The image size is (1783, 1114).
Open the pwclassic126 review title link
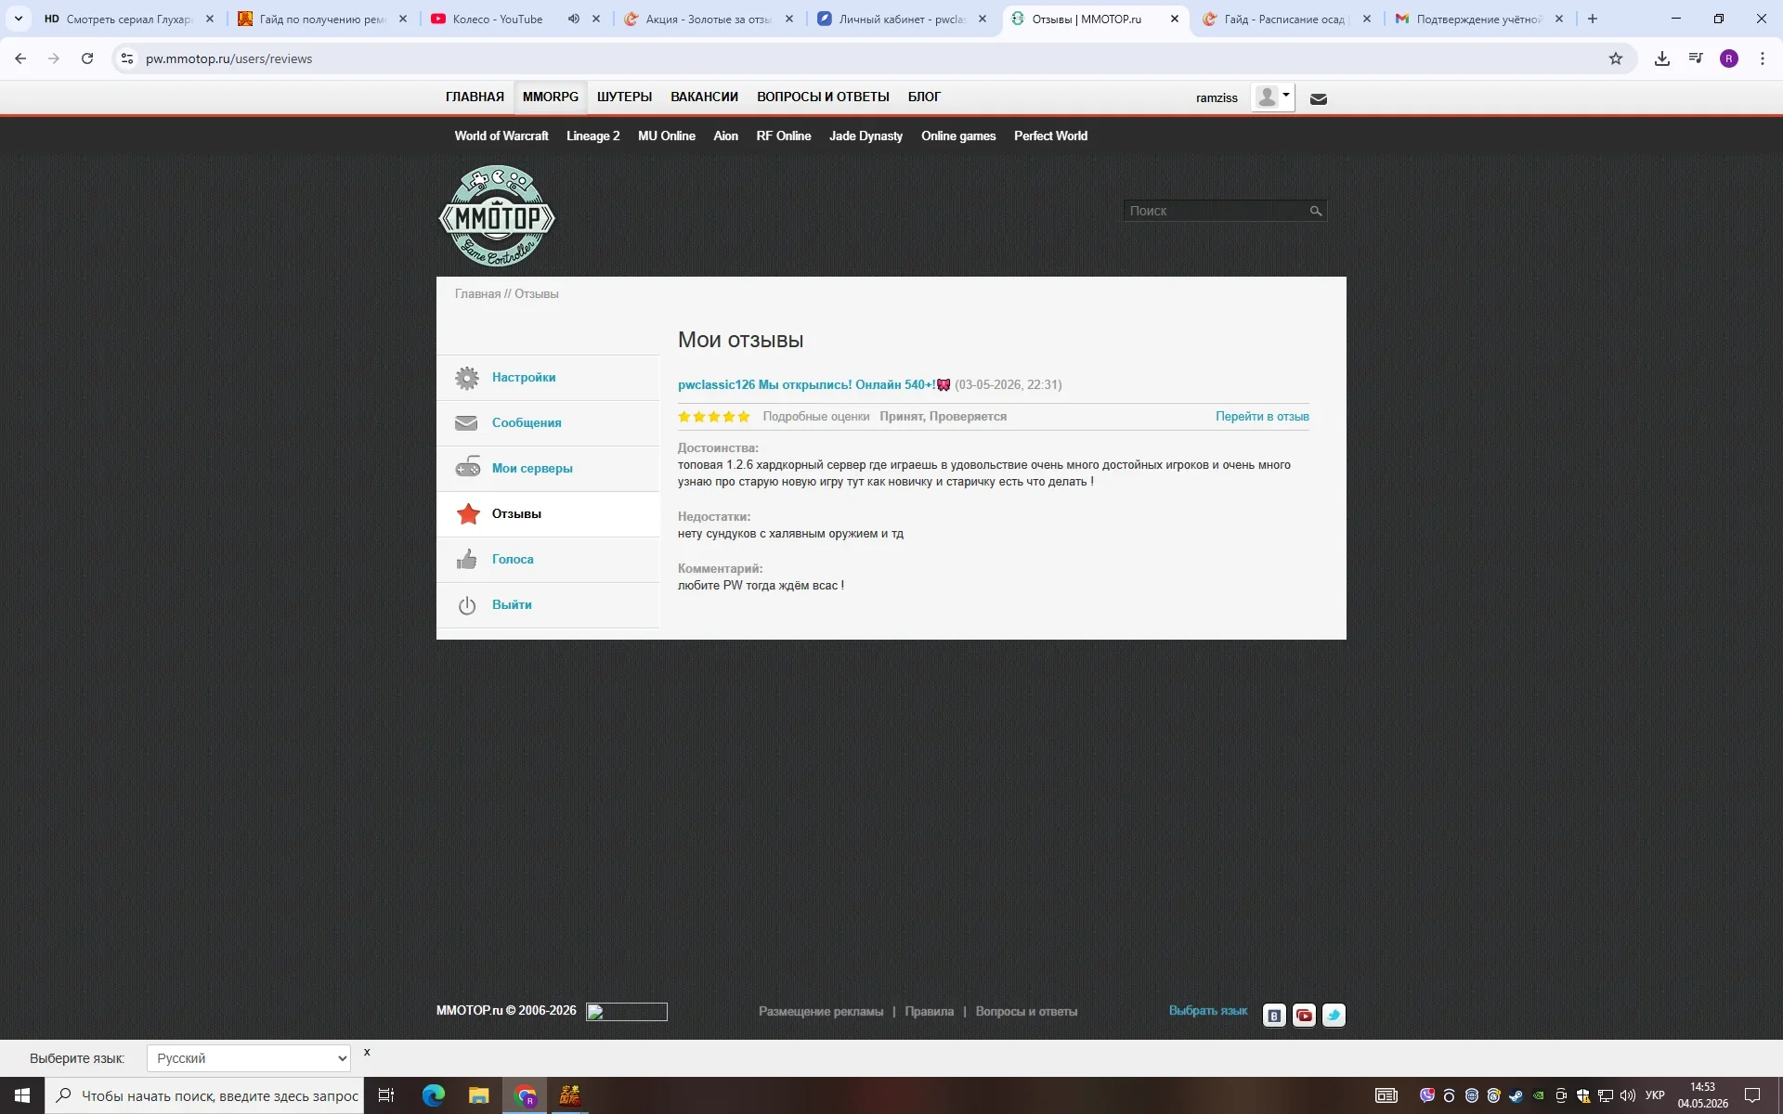(x=806, y=384)
